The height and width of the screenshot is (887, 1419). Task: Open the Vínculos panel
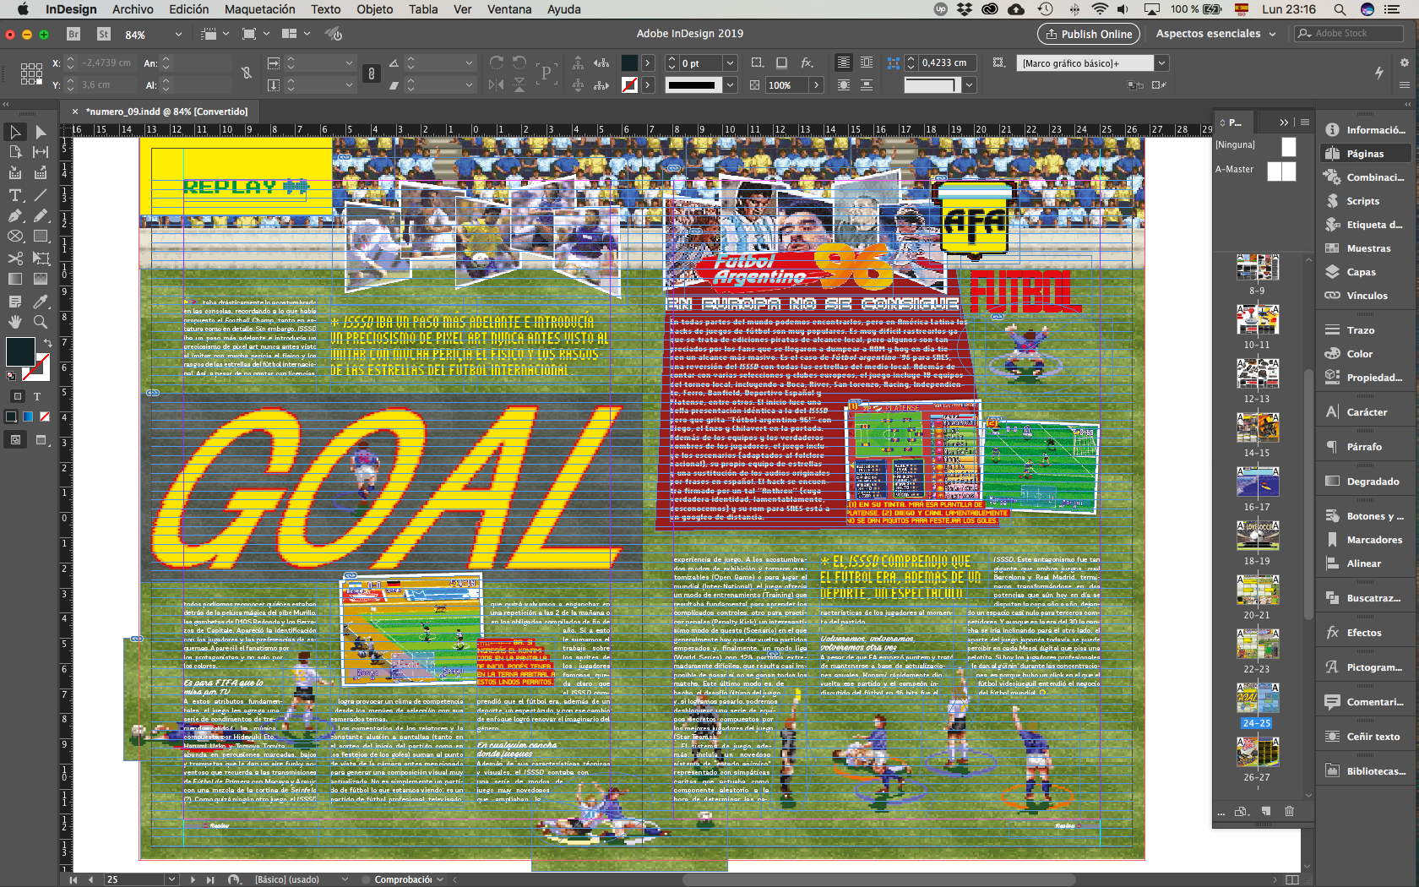1365,296
